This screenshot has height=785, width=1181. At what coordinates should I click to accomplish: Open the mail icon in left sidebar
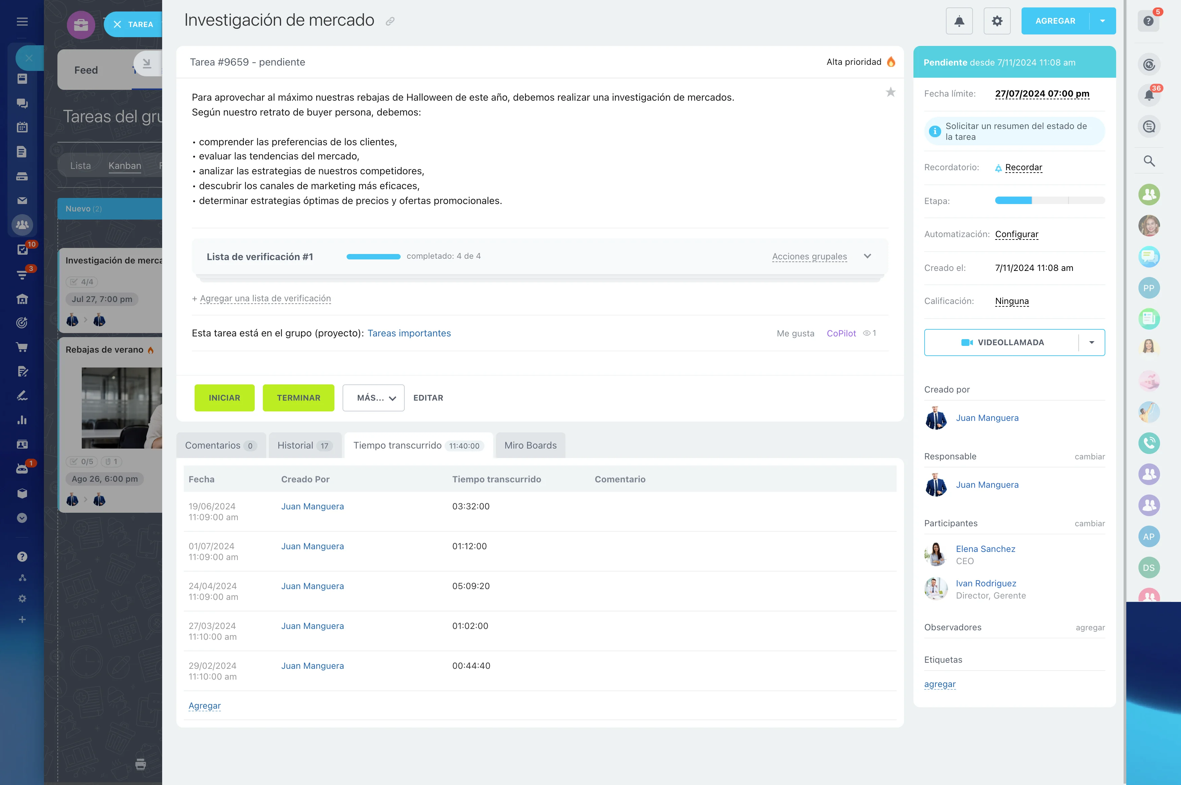tap(22, 201)
